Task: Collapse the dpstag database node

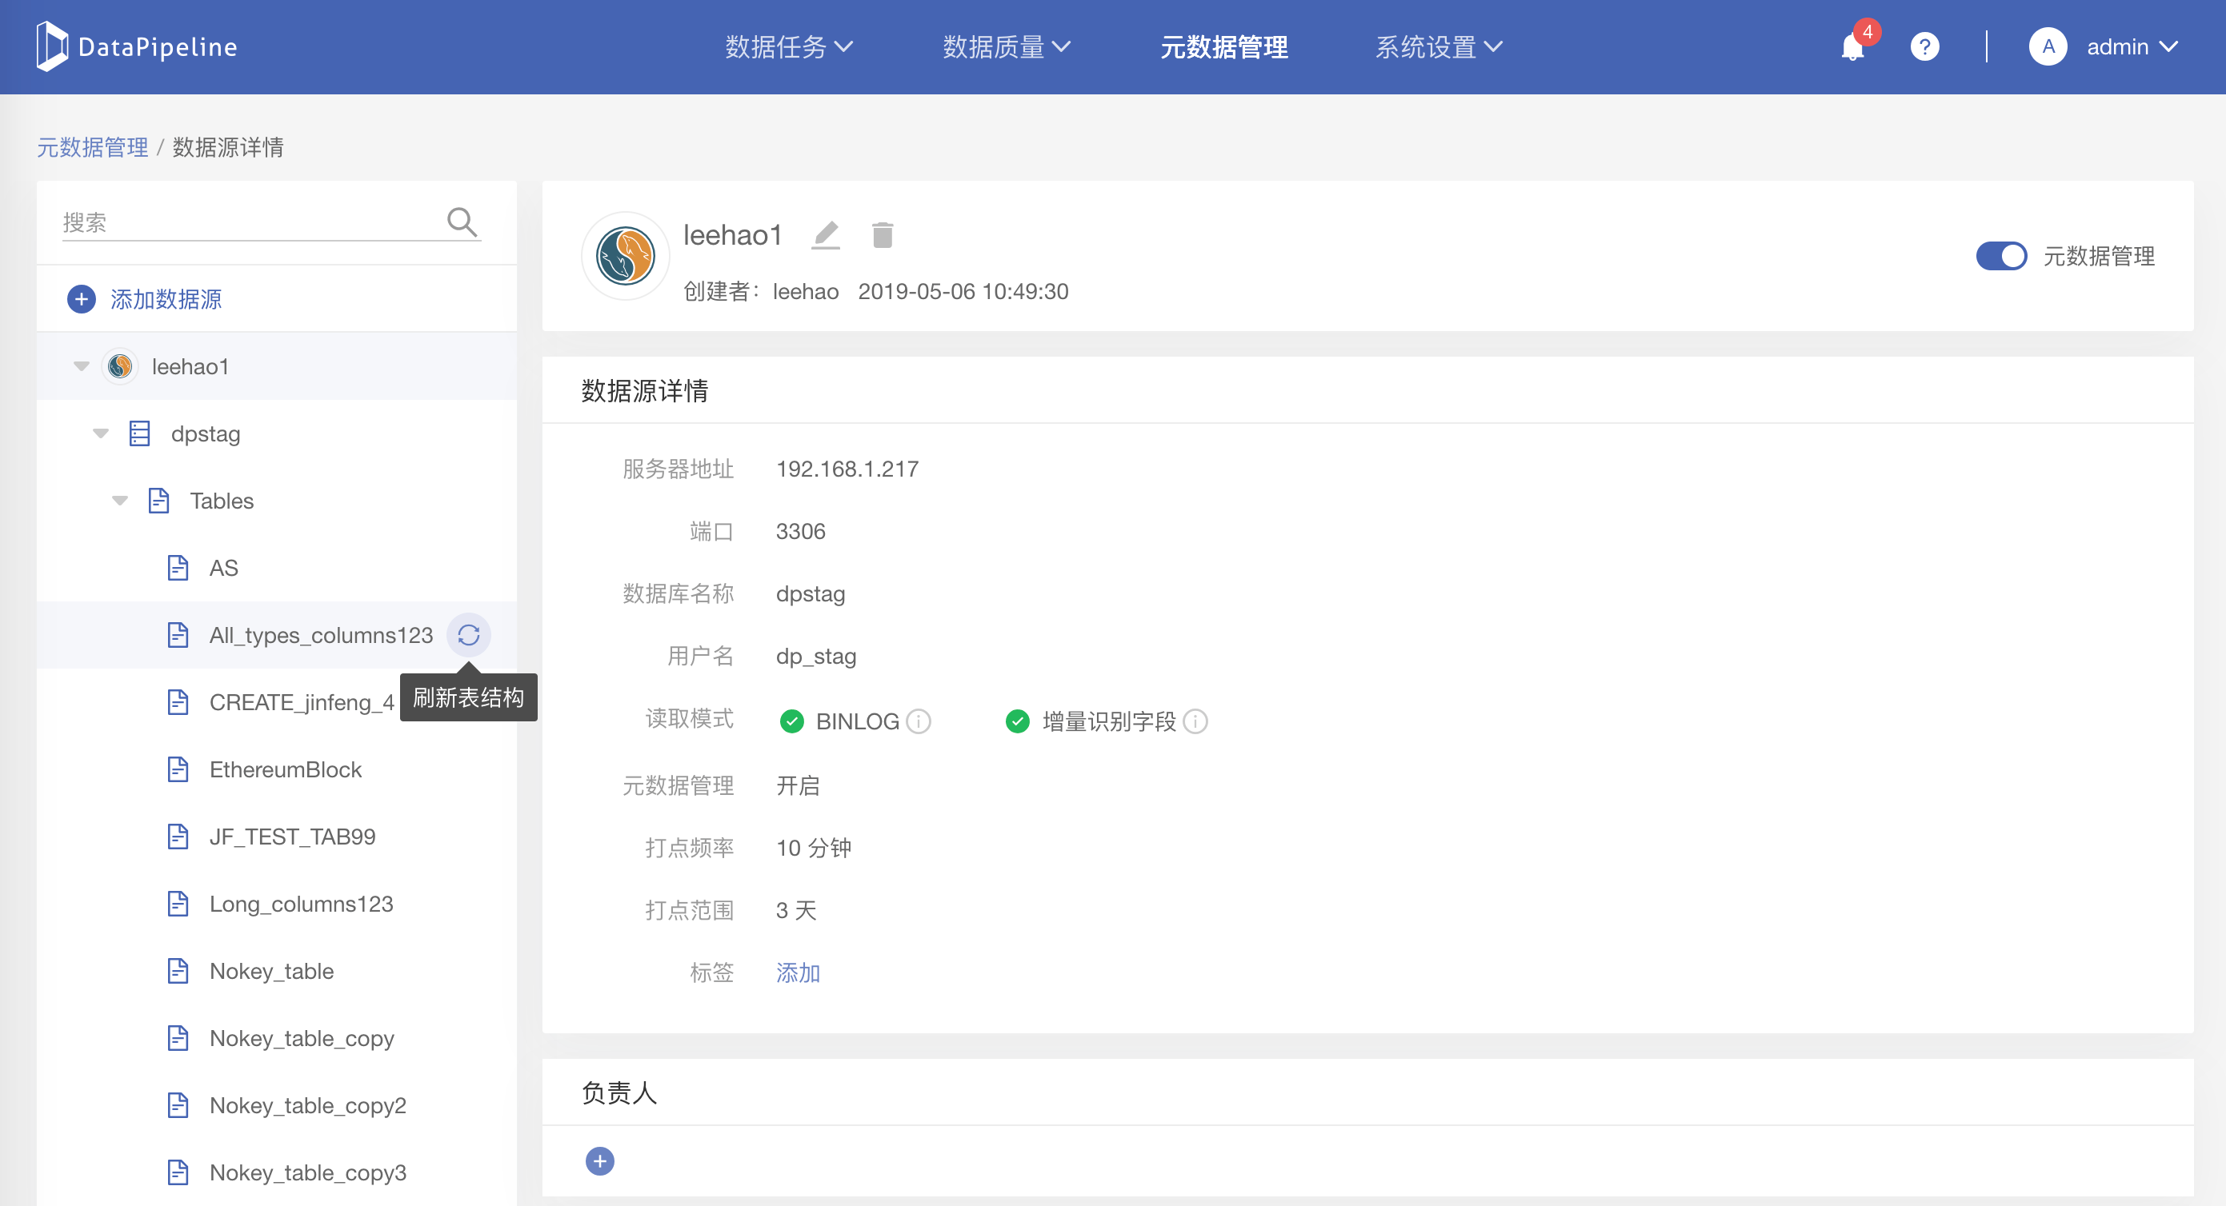Action: (x=101, y=433)
